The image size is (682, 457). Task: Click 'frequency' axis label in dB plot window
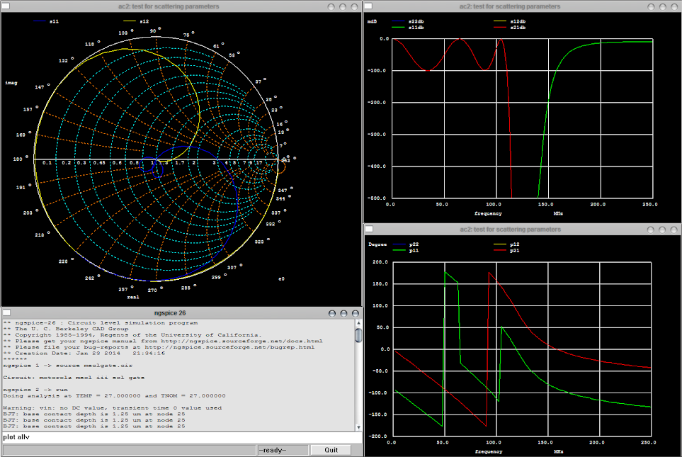[x=488, y=214]
